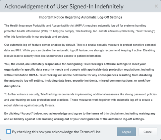
Task: Click the bold paragraph starting 'You, the client'
Action: [79, 75]
